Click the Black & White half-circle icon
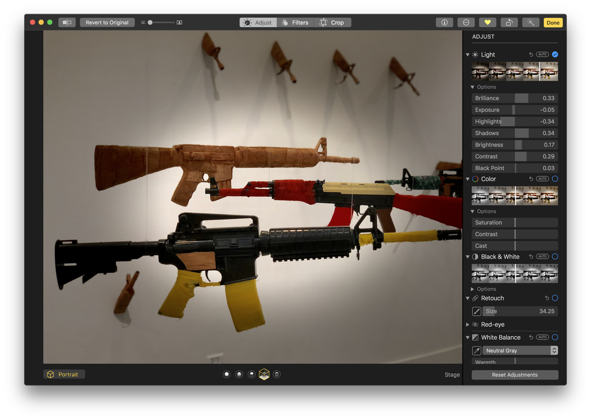The height and width of the screenshot is (420, 591). click(476, 257)
